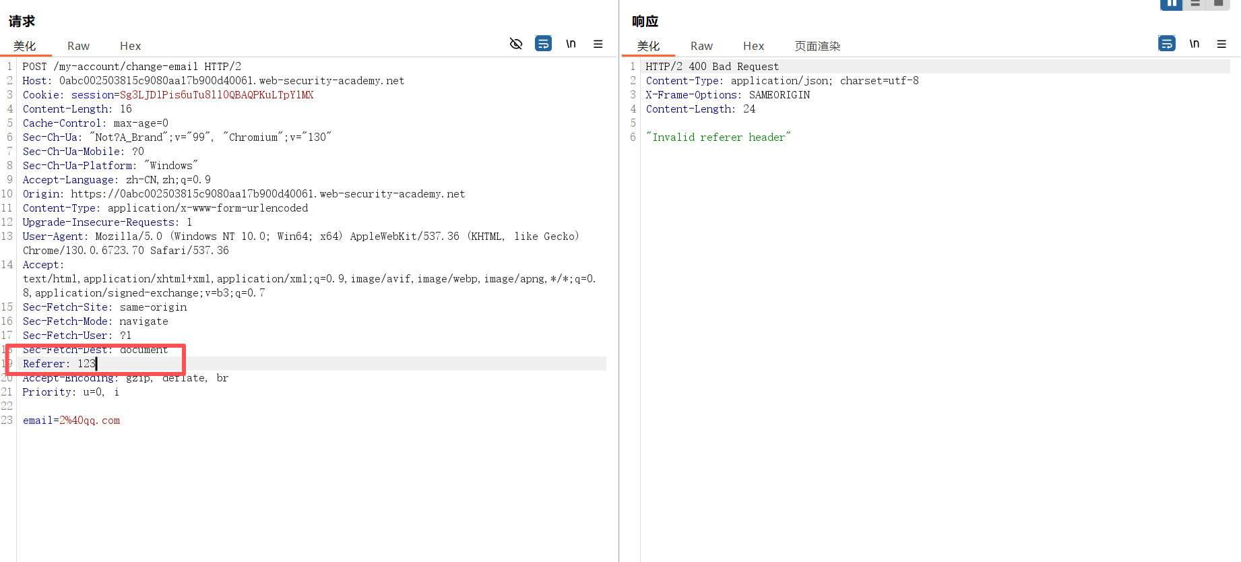Open the response Raw tab
Screen dimensions: 1241x562
point(701,46)
